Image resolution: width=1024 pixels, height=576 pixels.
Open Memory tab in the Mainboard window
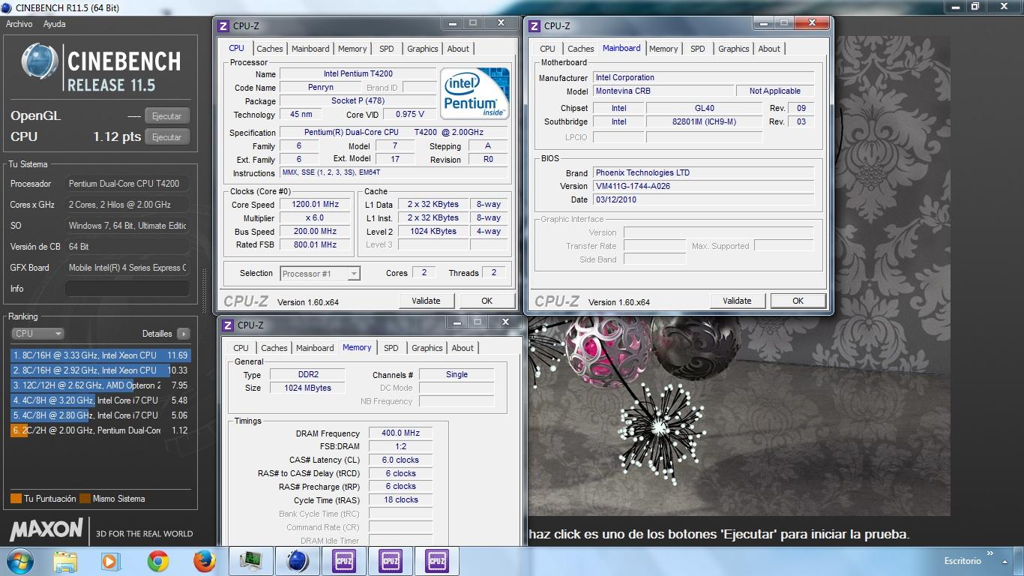[663, 49]
